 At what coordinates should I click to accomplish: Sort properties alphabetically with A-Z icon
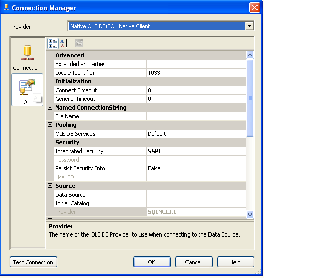point(64,44)
